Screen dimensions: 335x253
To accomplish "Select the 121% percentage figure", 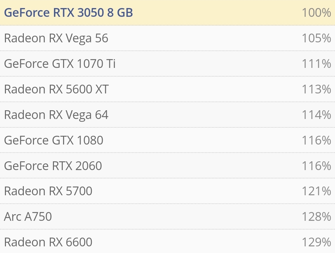I will point(316,191).
